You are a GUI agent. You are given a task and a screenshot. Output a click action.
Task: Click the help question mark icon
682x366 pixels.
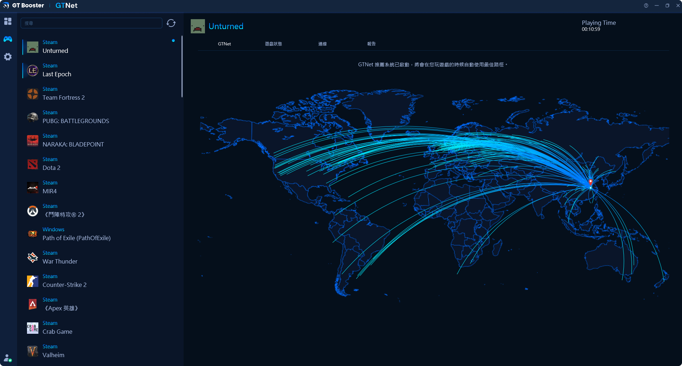point(646,6)
